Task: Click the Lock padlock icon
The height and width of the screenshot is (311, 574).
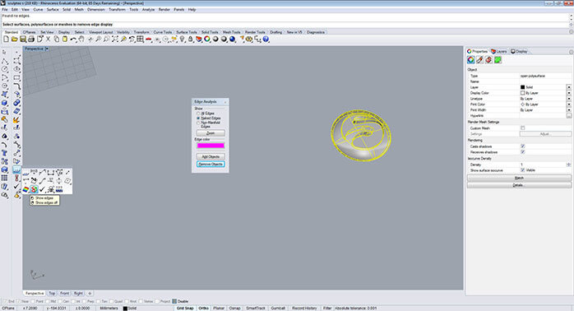Action: (x=190, y=39)
